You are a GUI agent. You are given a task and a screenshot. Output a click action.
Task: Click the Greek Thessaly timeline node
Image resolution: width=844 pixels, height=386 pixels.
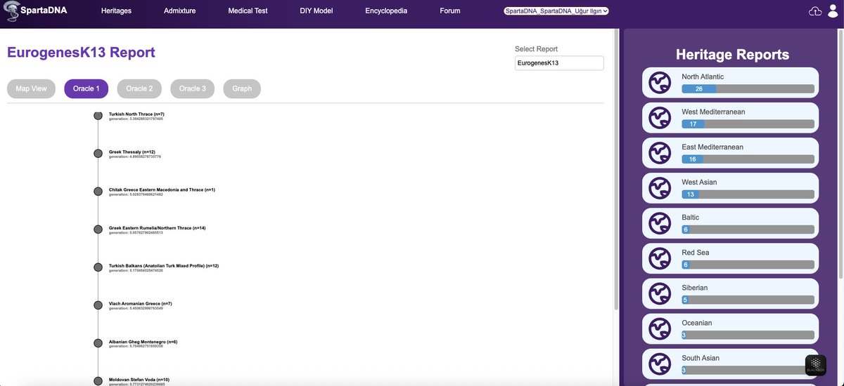pos(98,153)
